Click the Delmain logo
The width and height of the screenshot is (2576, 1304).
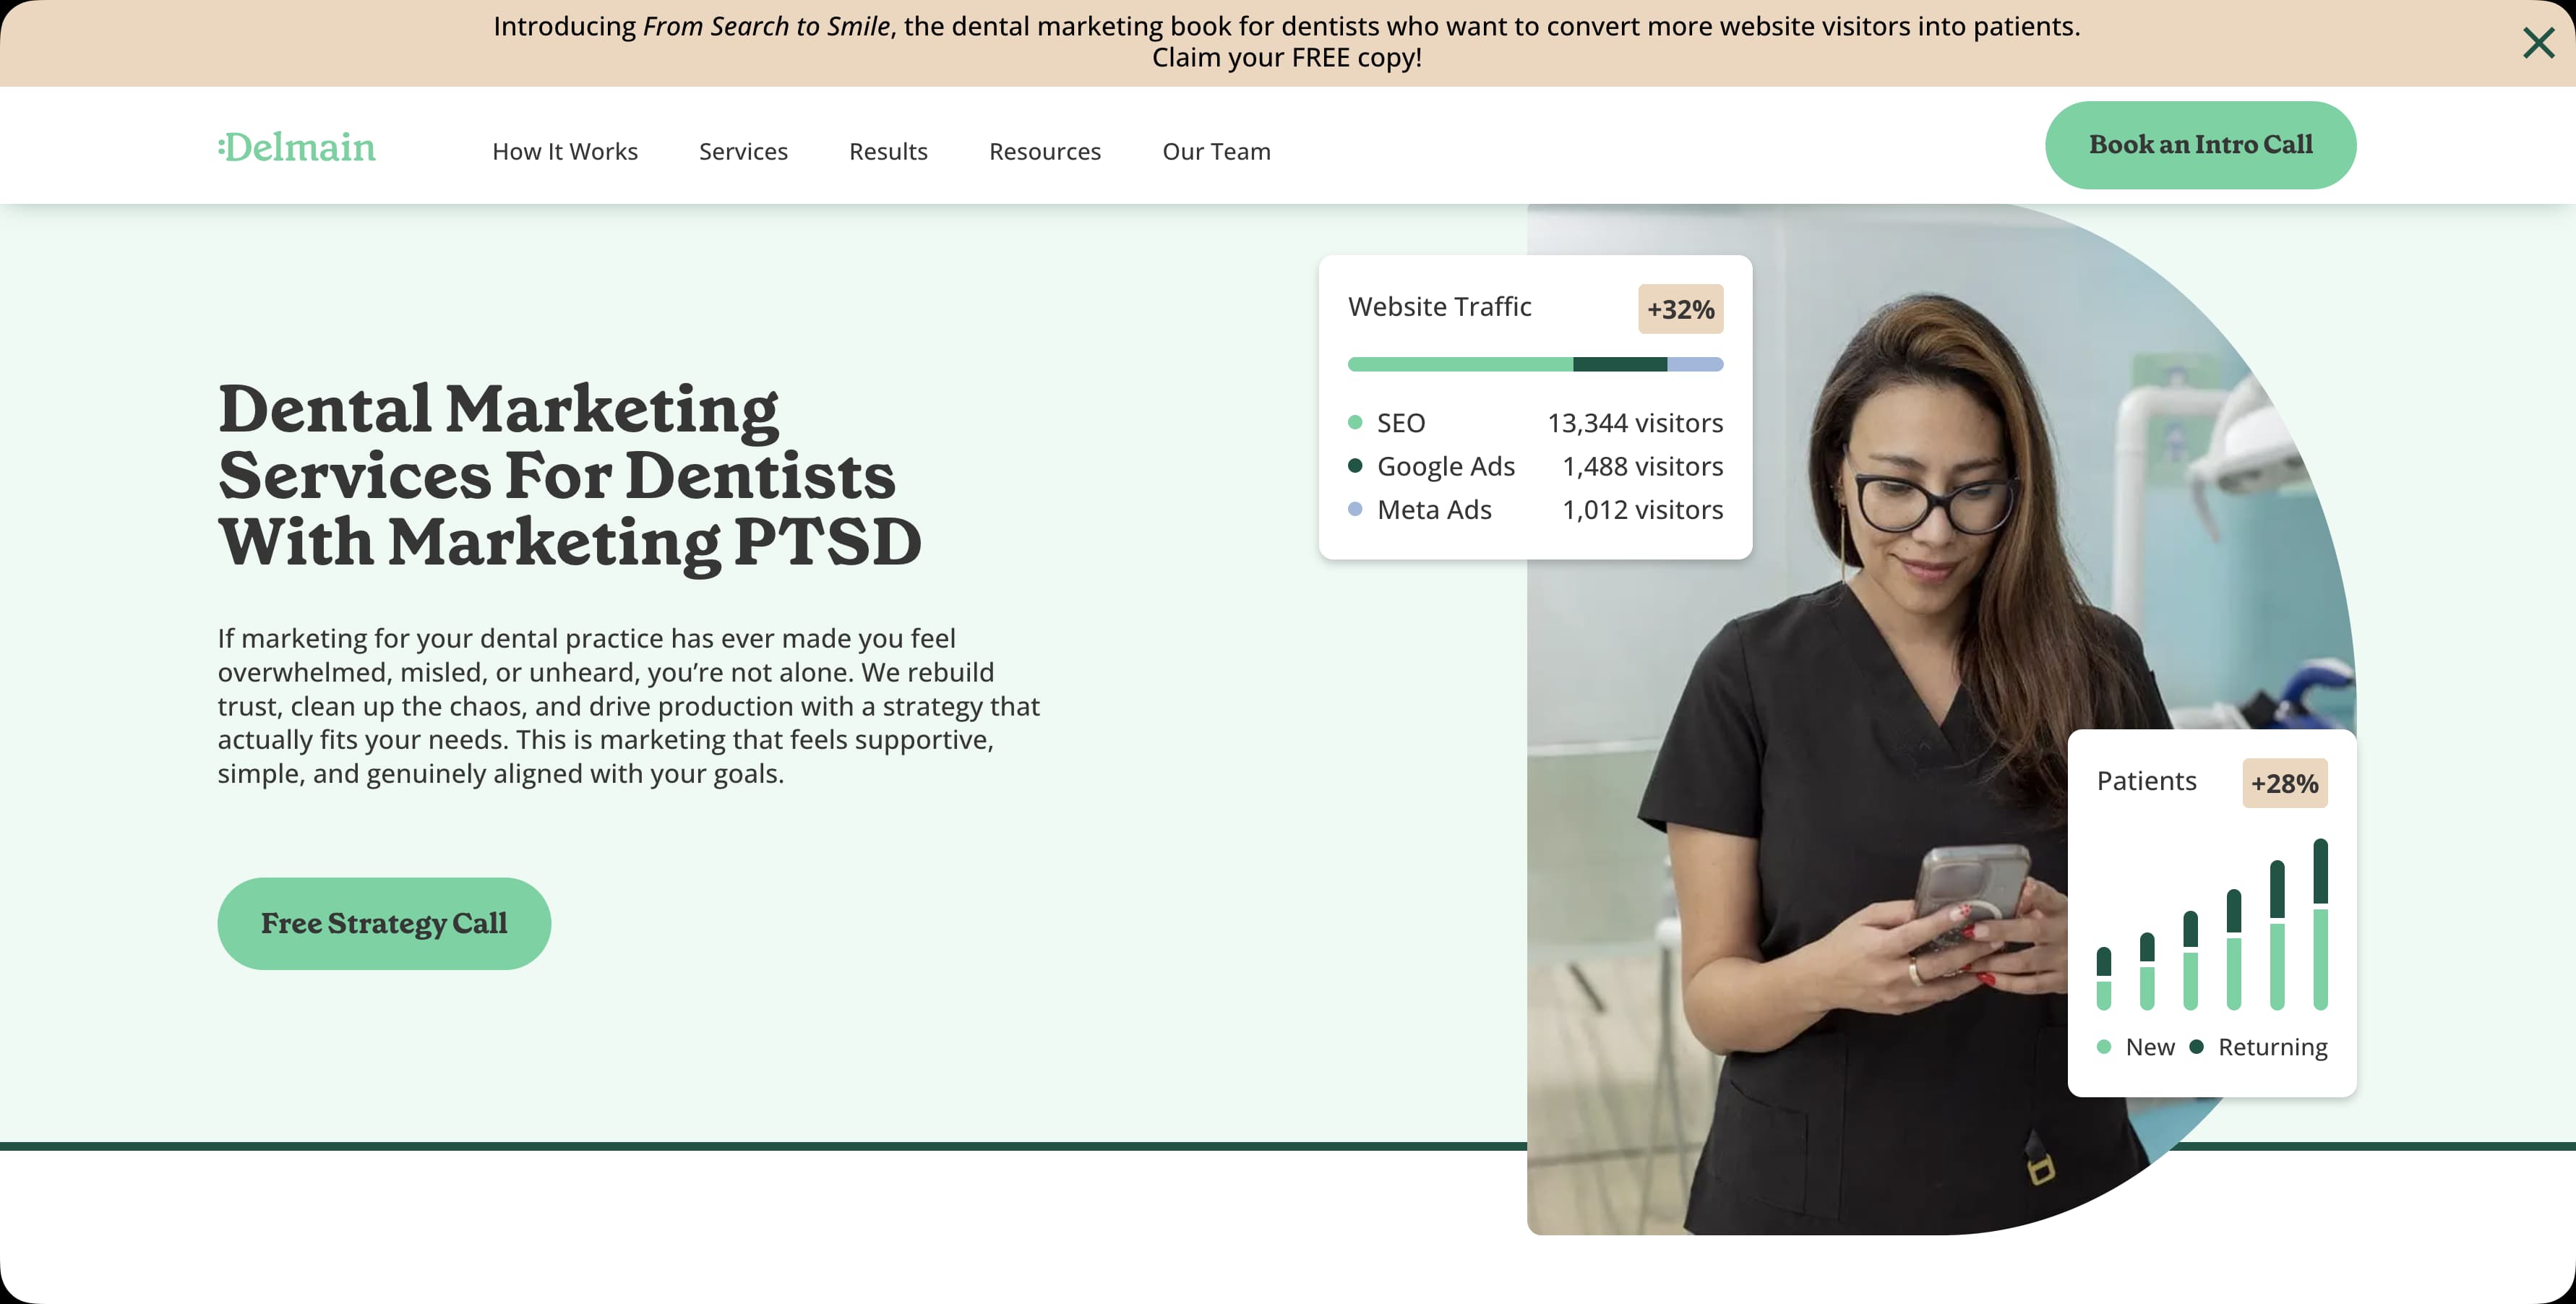coord(297,147)
